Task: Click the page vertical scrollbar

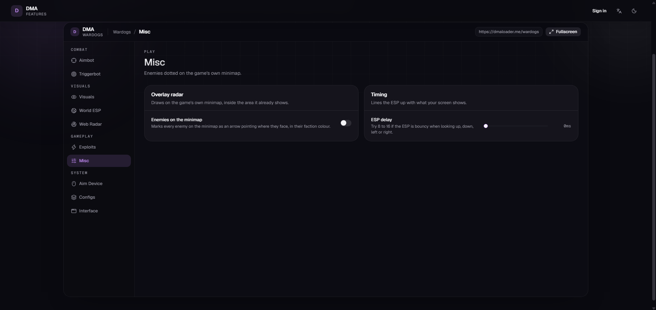Action: [654, 178]
